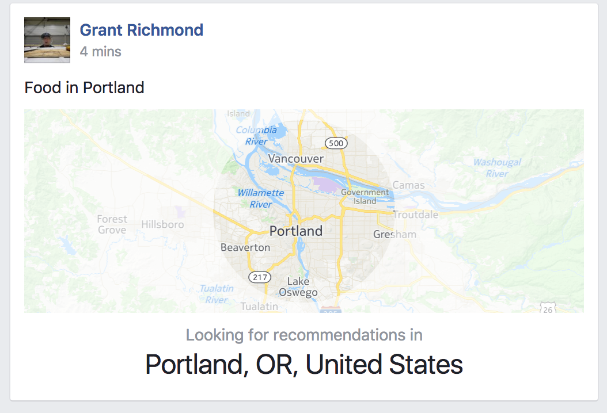Select the Vancouver label on the map
The height and width of the screenshot is (413, 607).
coord(296,159)
